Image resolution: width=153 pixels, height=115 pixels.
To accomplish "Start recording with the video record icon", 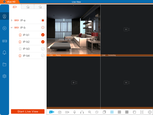I will [x=67, y=112].
